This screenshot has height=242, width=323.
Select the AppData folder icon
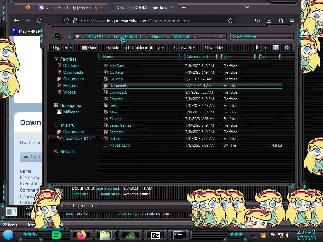click(x=106, y=66)
